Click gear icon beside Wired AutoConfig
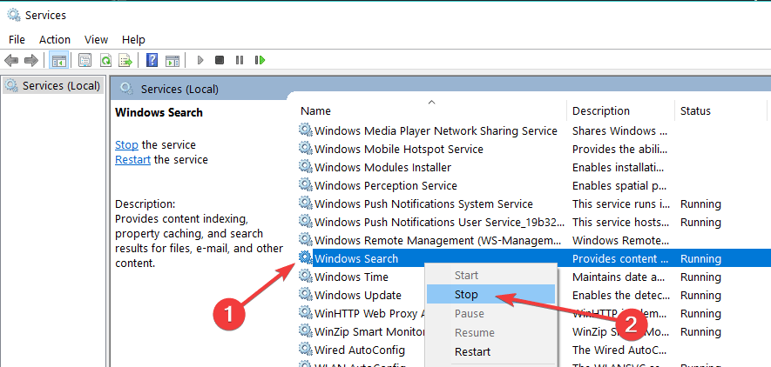Viewport: 771px width, 367px height. point(306,350)
